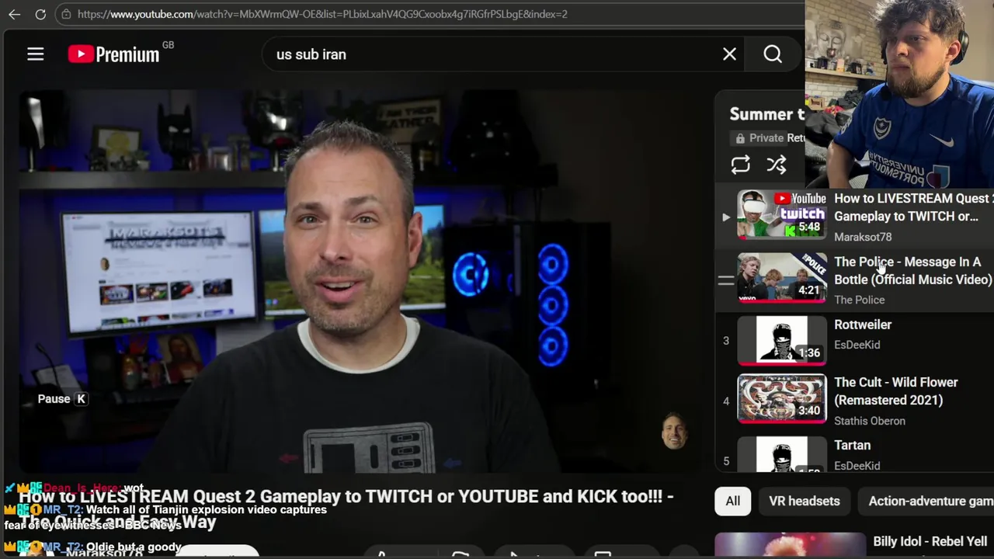The image size is (994, 559).
Task: Toggle playlist loop
Action: [740, 165]
